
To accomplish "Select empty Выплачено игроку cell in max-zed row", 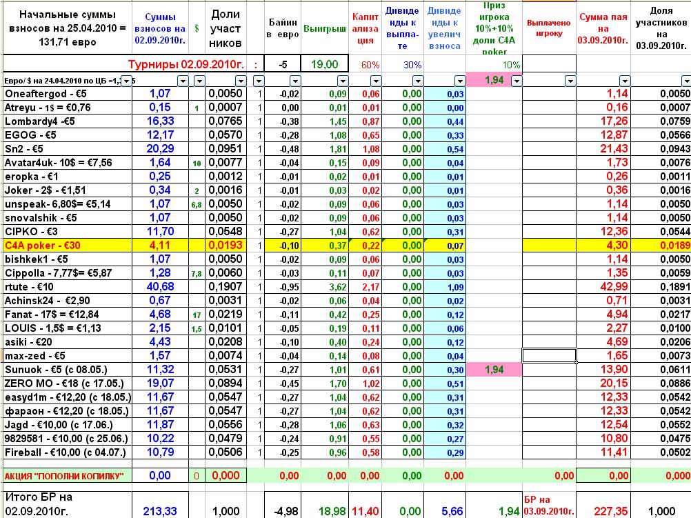I will point(549,356).
